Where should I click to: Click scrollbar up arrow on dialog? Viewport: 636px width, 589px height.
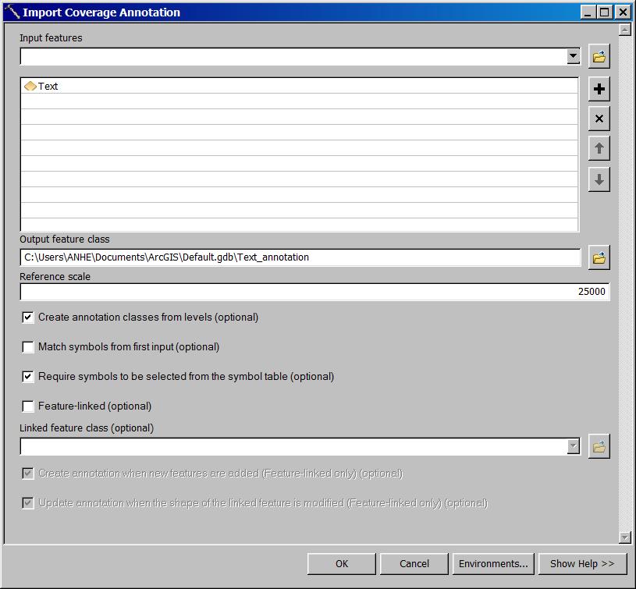[624, 30]
